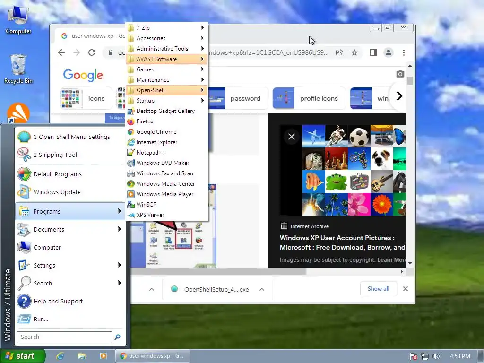Screen dimensions: 484x363
Task: Click the Computer desktop icon
Action: pyautogui.click(x=18, y=20)
